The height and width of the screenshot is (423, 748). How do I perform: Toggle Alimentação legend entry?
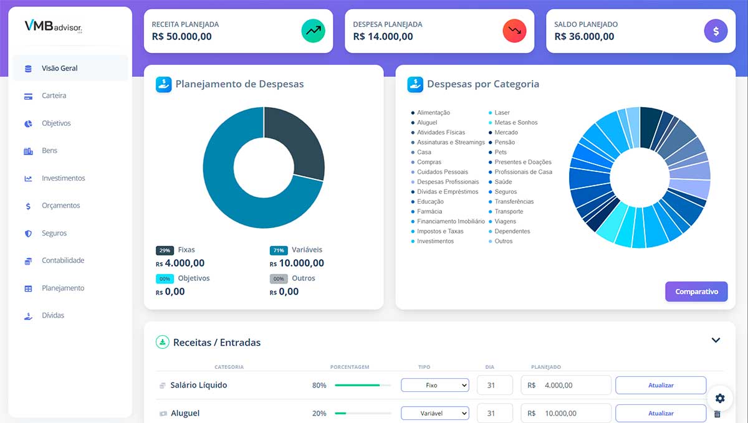430,113
